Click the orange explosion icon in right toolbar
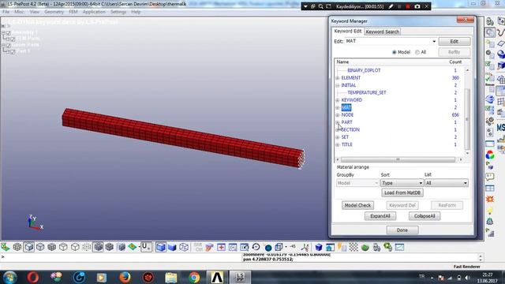The height and width of the screenshot is (284, 505). (490, 199)
